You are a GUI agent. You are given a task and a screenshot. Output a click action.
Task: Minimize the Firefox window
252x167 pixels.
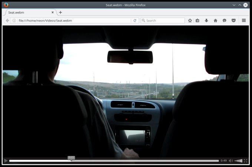tap(234, 5)
